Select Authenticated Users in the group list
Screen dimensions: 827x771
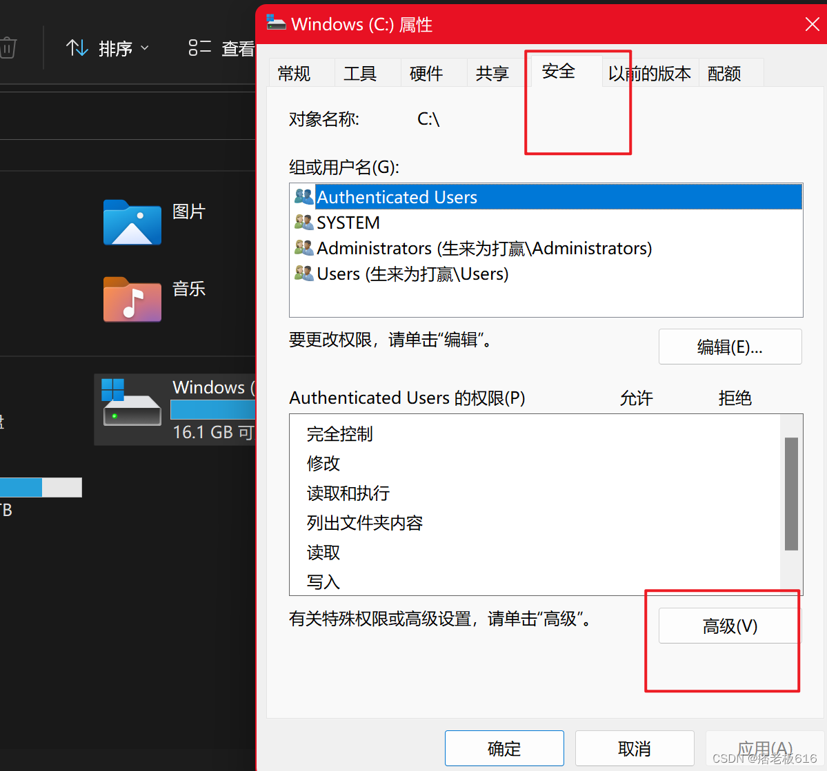(546, 197)
